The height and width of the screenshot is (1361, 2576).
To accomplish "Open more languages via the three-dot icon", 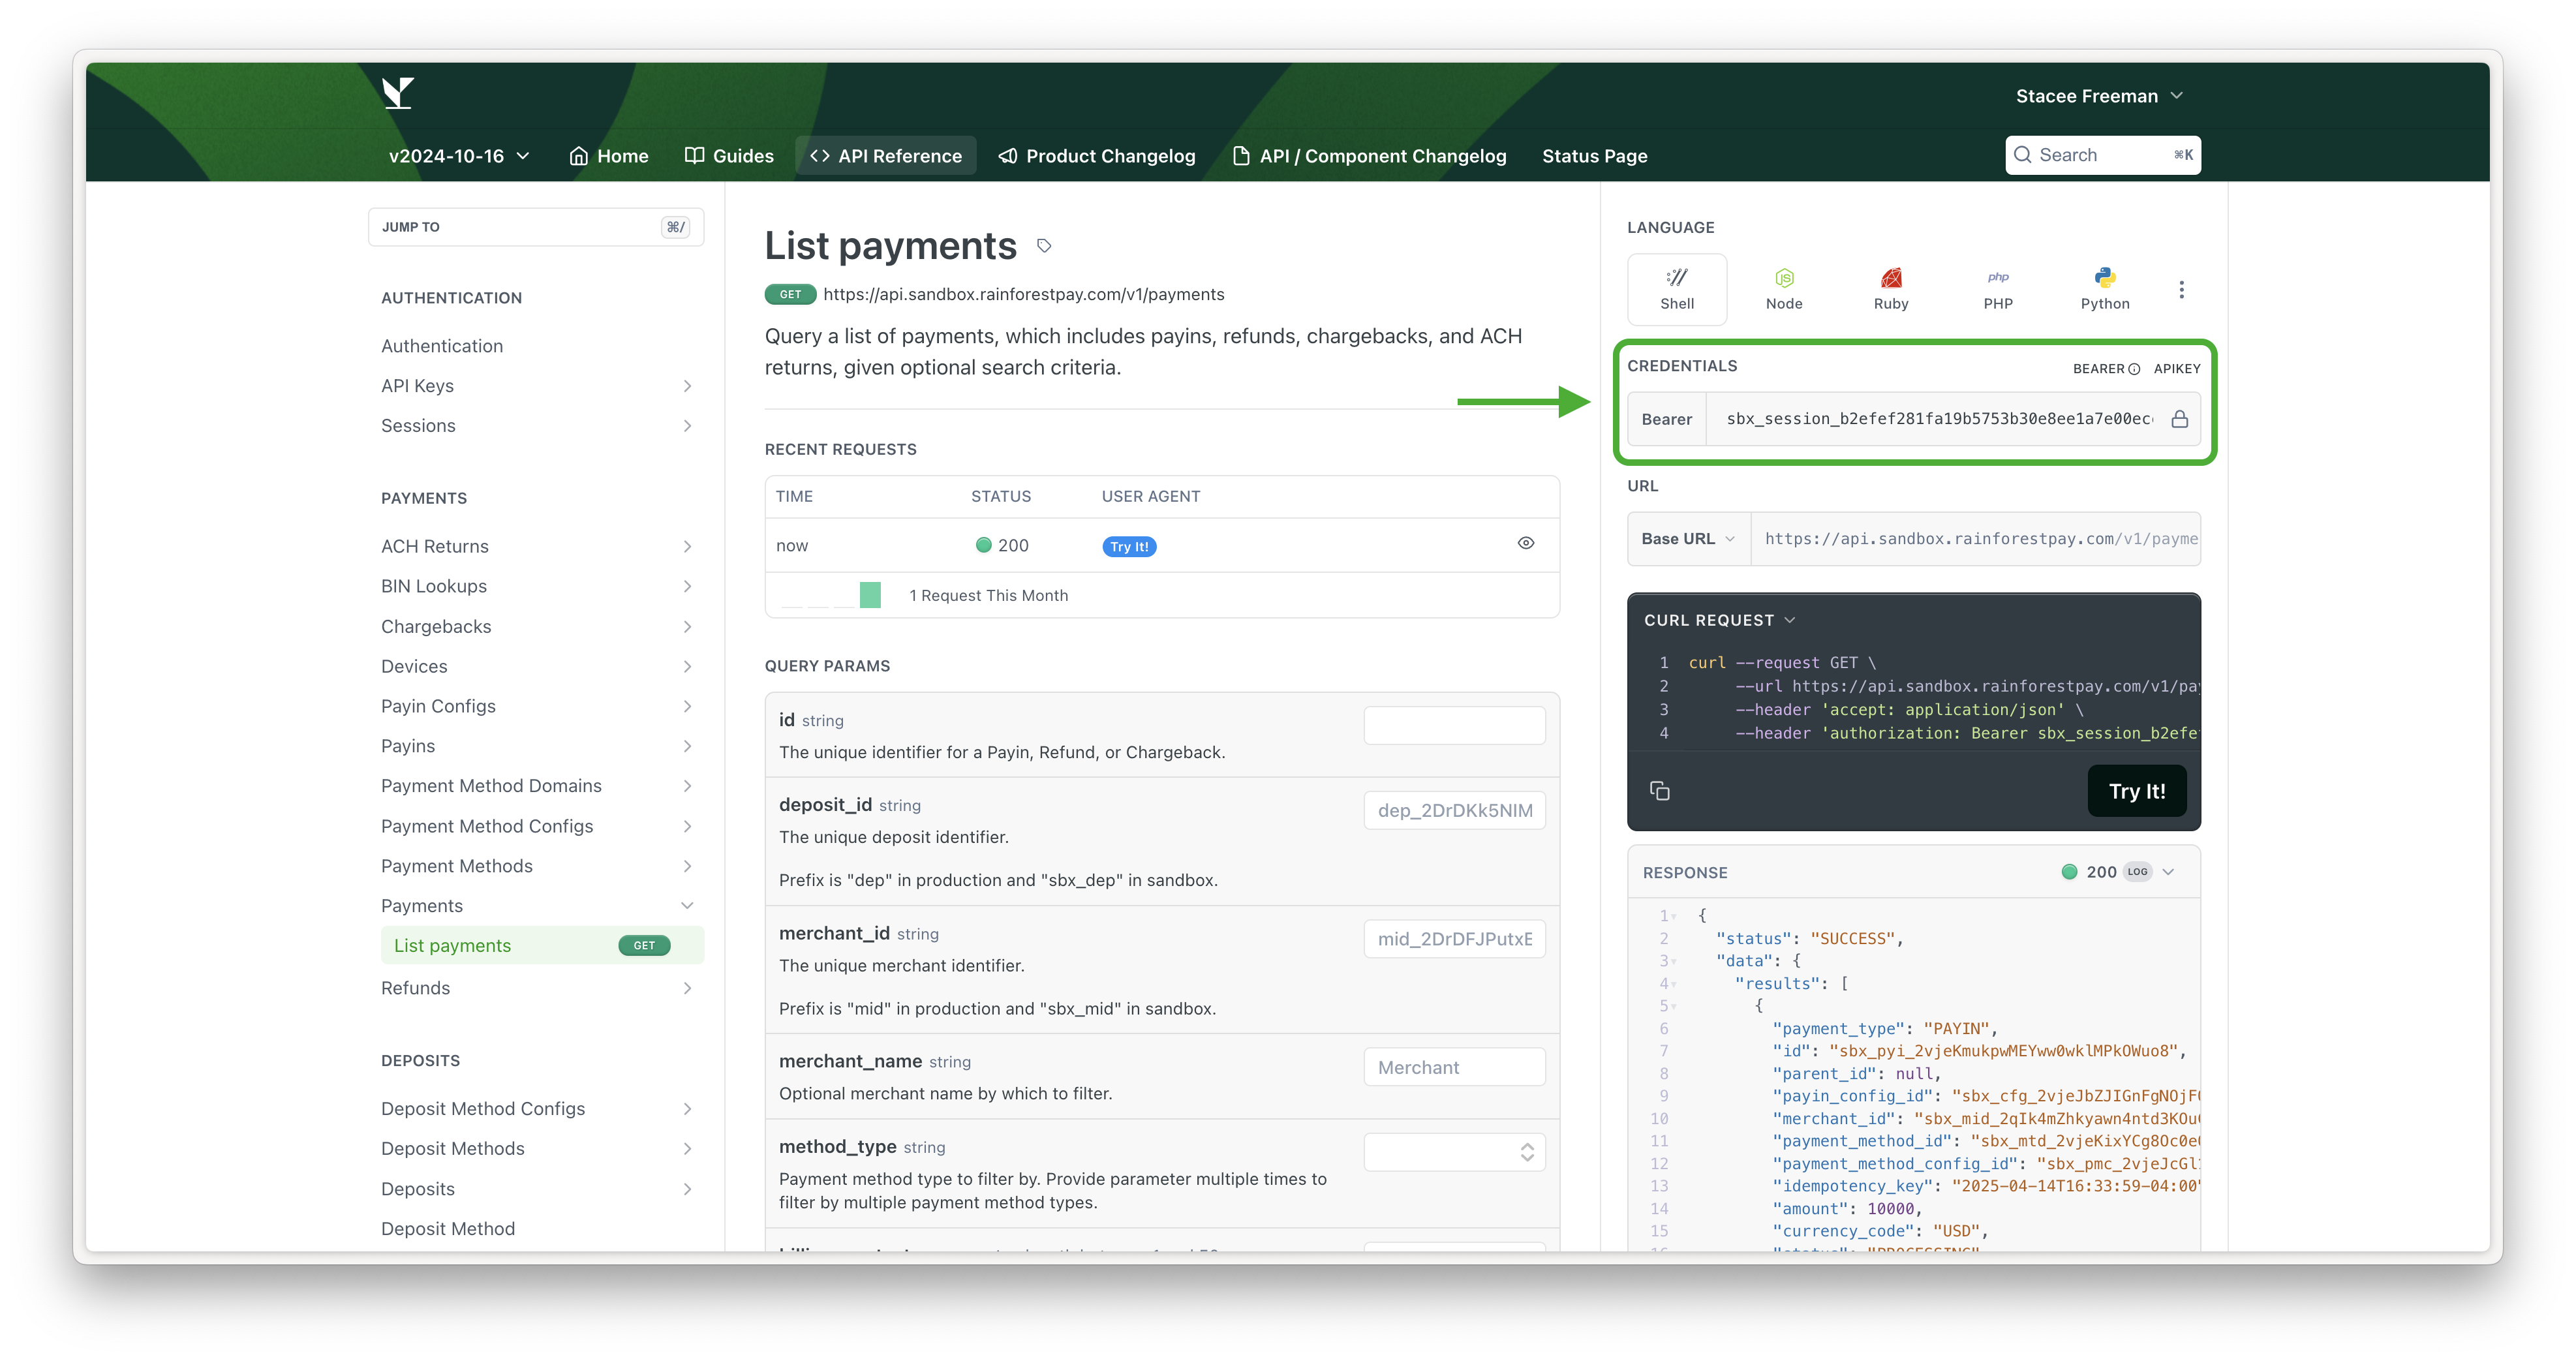I will pyautogui.click(x=2182, y=290).
